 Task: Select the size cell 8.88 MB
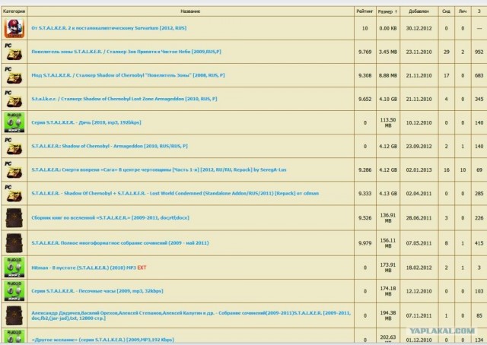(x=387, y=75)
